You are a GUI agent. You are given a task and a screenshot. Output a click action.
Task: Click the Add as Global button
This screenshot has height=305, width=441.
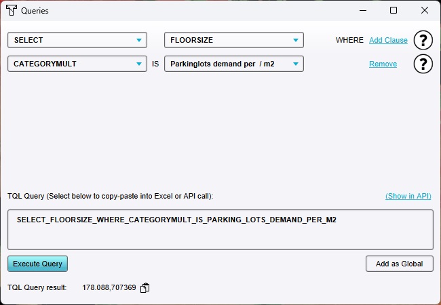pos(399,264)
